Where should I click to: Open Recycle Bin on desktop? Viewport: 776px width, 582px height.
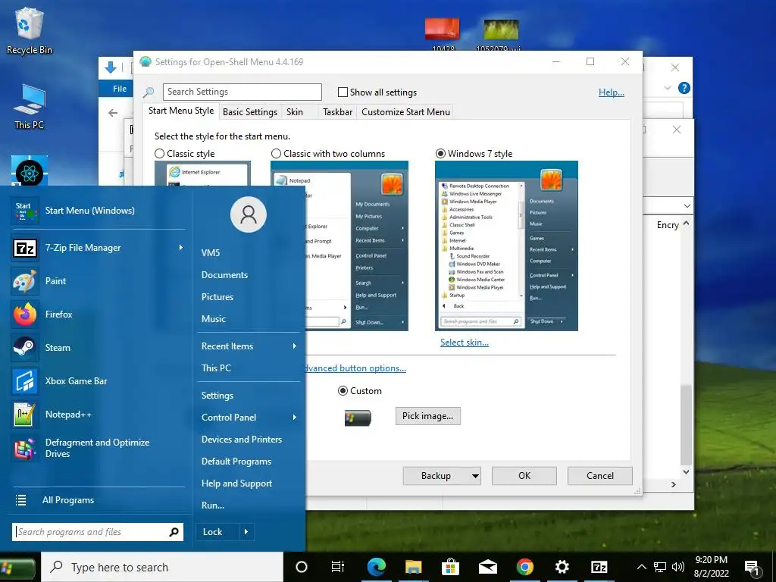(x=30, y=30)
